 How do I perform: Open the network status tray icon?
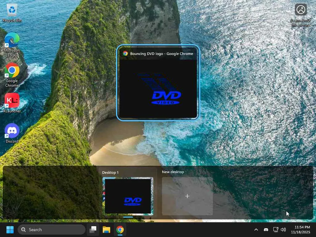coord(276,230)
